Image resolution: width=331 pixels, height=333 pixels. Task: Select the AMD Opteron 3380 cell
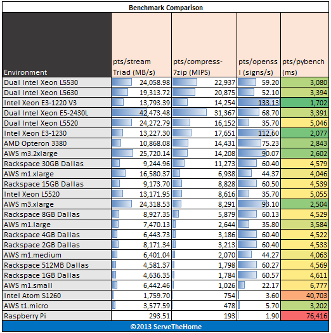(x=56, y=143)
